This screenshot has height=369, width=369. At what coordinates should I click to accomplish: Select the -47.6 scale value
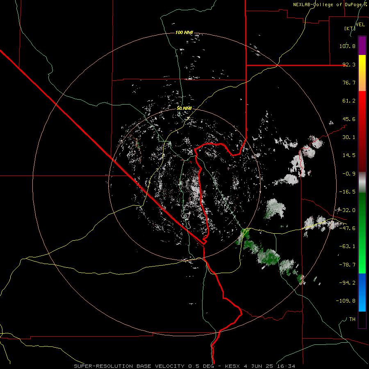click(347, 228)
